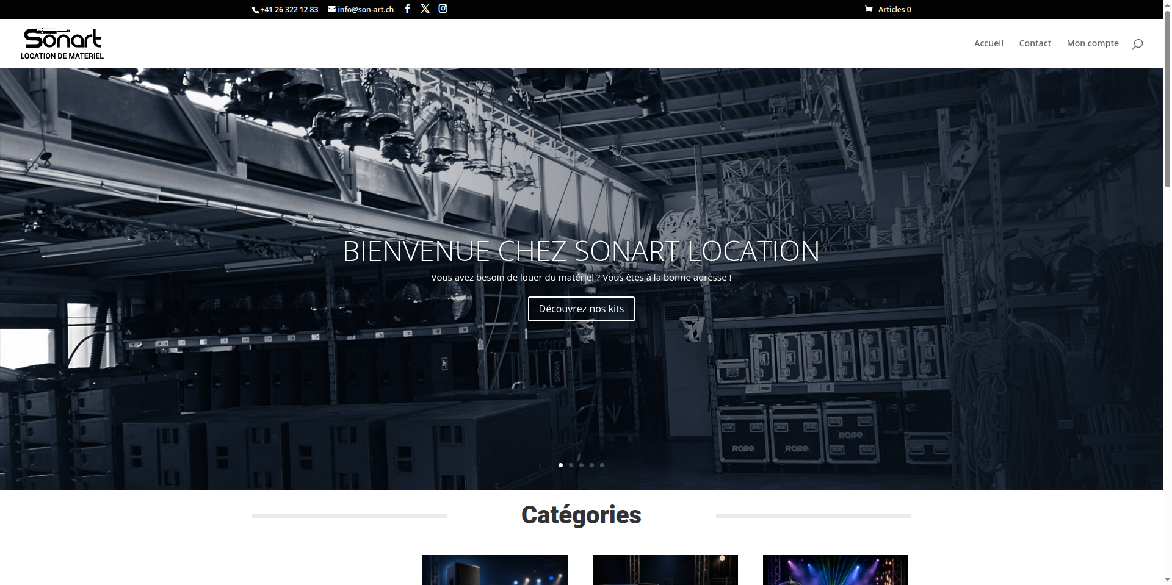Select the second slider dot
This screenshot has height=585, width=1172.
(x=571, y=465)
